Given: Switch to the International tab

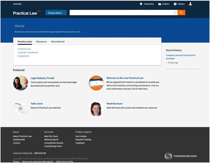Looking at the screenshot, I should point(58,41).
